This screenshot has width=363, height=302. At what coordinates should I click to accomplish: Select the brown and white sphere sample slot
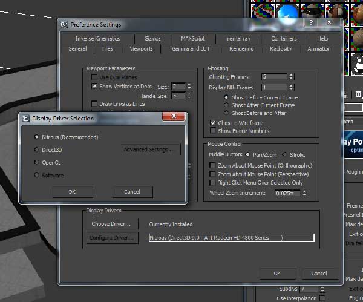(x=337, y=13)
